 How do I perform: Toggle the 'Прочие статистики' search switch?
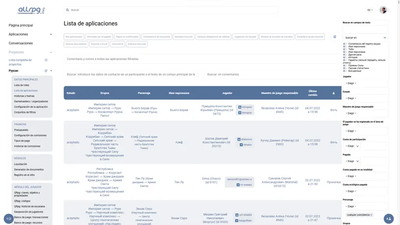344,68
